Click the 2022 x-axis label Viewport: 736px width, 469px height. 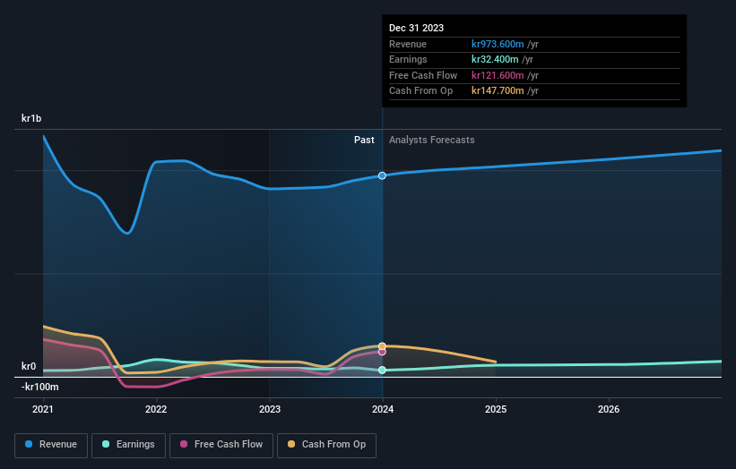click(156, 410)
